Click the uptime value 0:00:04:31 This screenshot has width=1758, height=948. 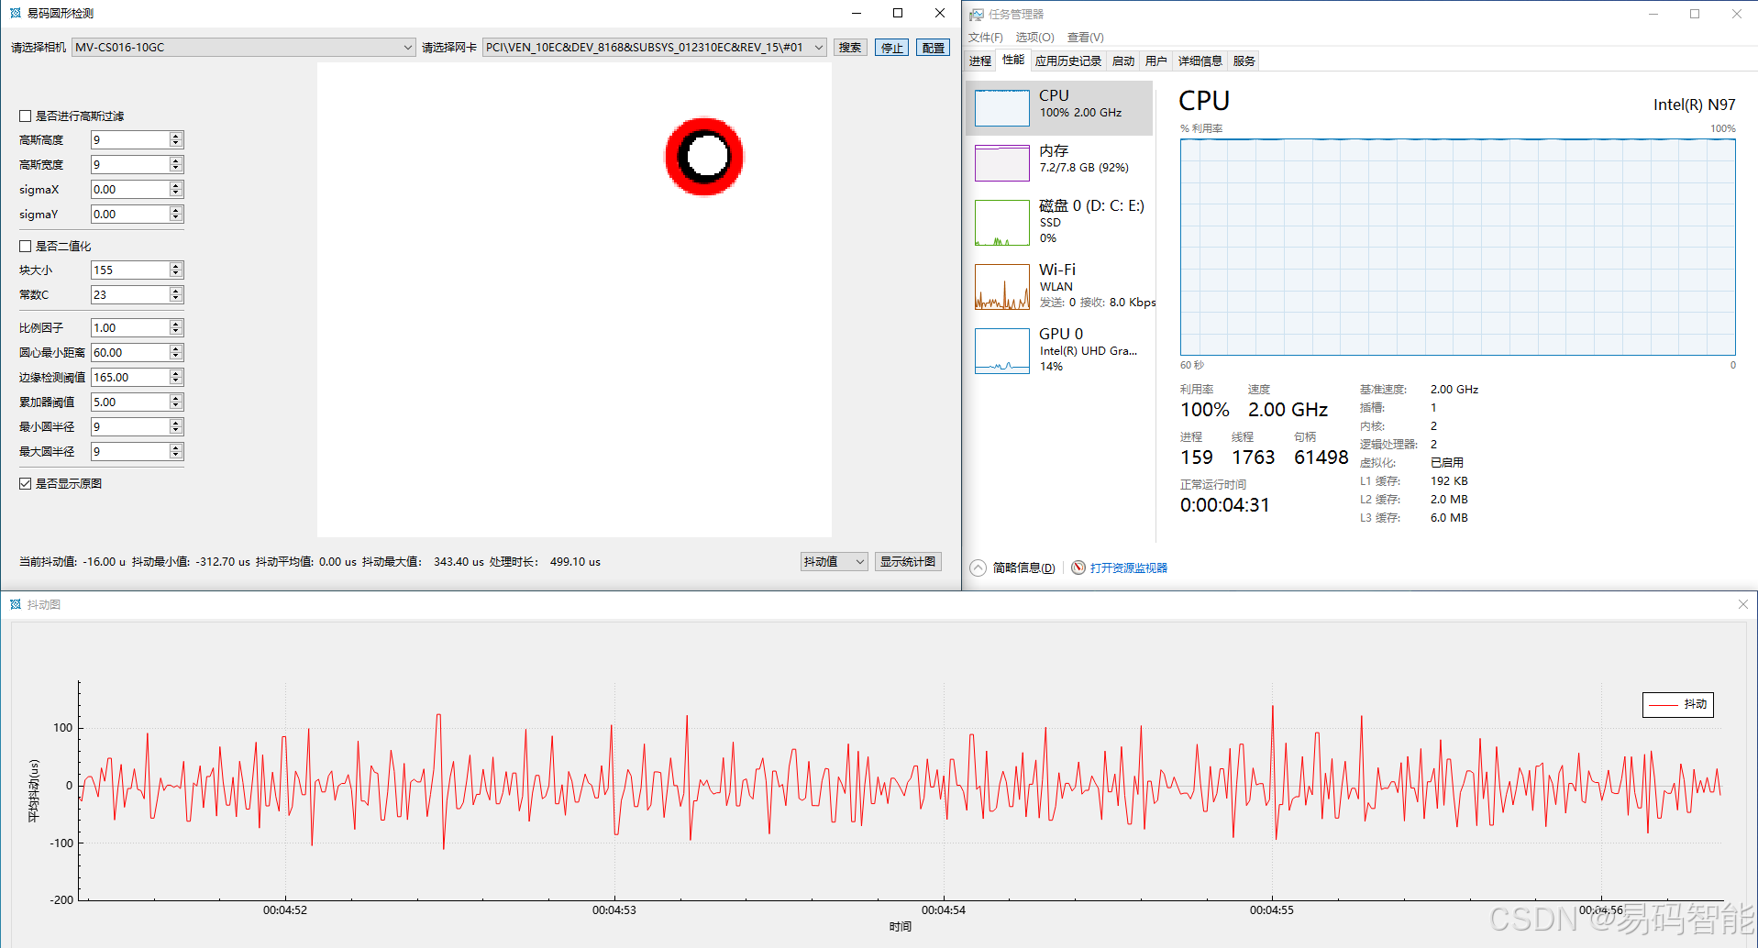click(1224, 505)
